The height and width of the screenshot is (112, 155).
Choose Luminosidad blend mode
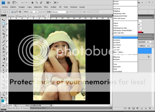[125, 71]
